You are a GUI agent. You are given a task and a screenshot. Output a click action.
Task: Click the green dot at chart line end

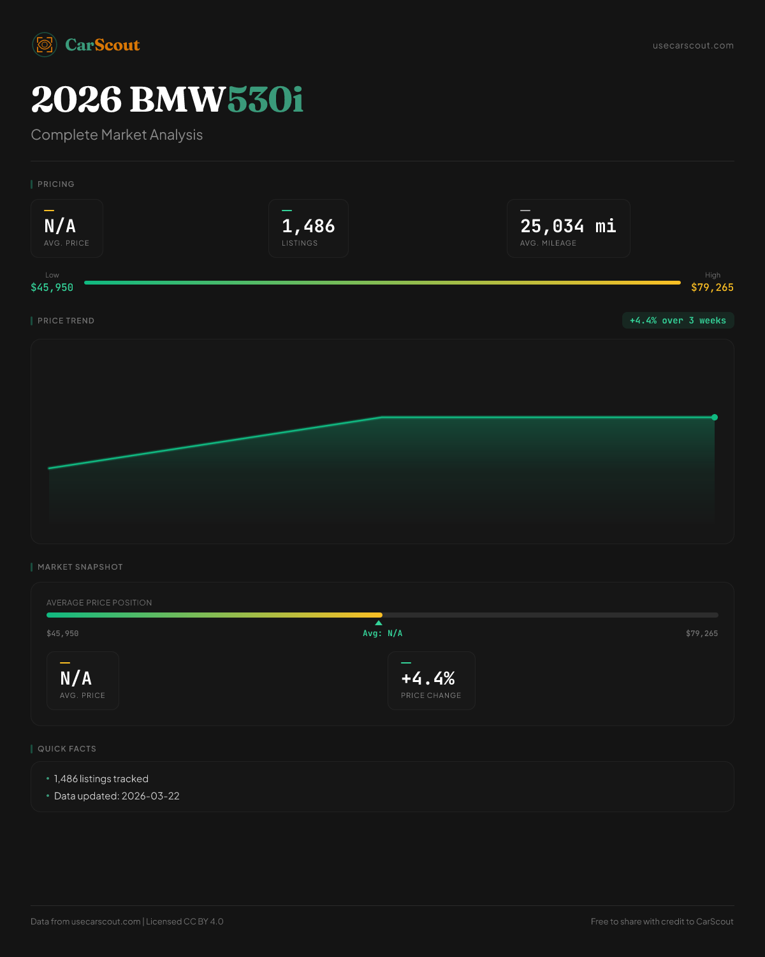point(715,417)
